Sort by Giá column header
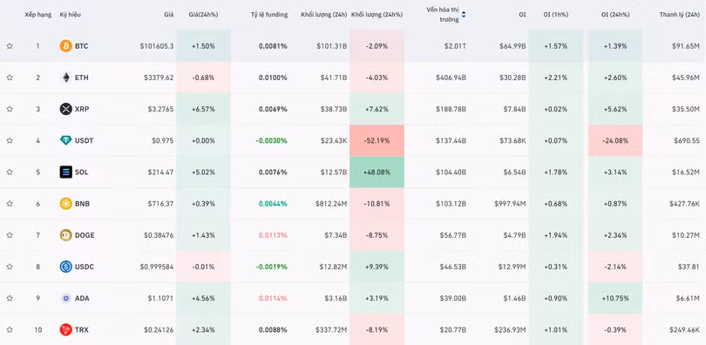The height and width of the screenshot is (345, 706). tap(169, 15)
